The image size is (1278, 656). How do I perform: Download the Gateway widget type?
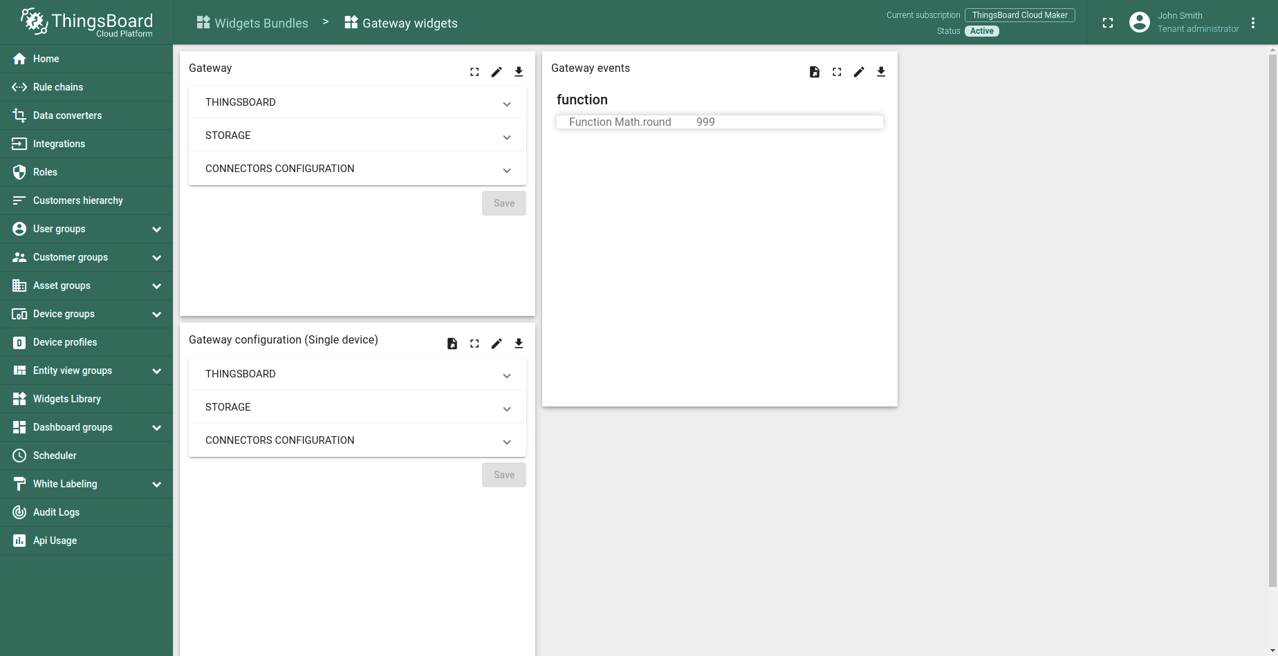[519, 72]
